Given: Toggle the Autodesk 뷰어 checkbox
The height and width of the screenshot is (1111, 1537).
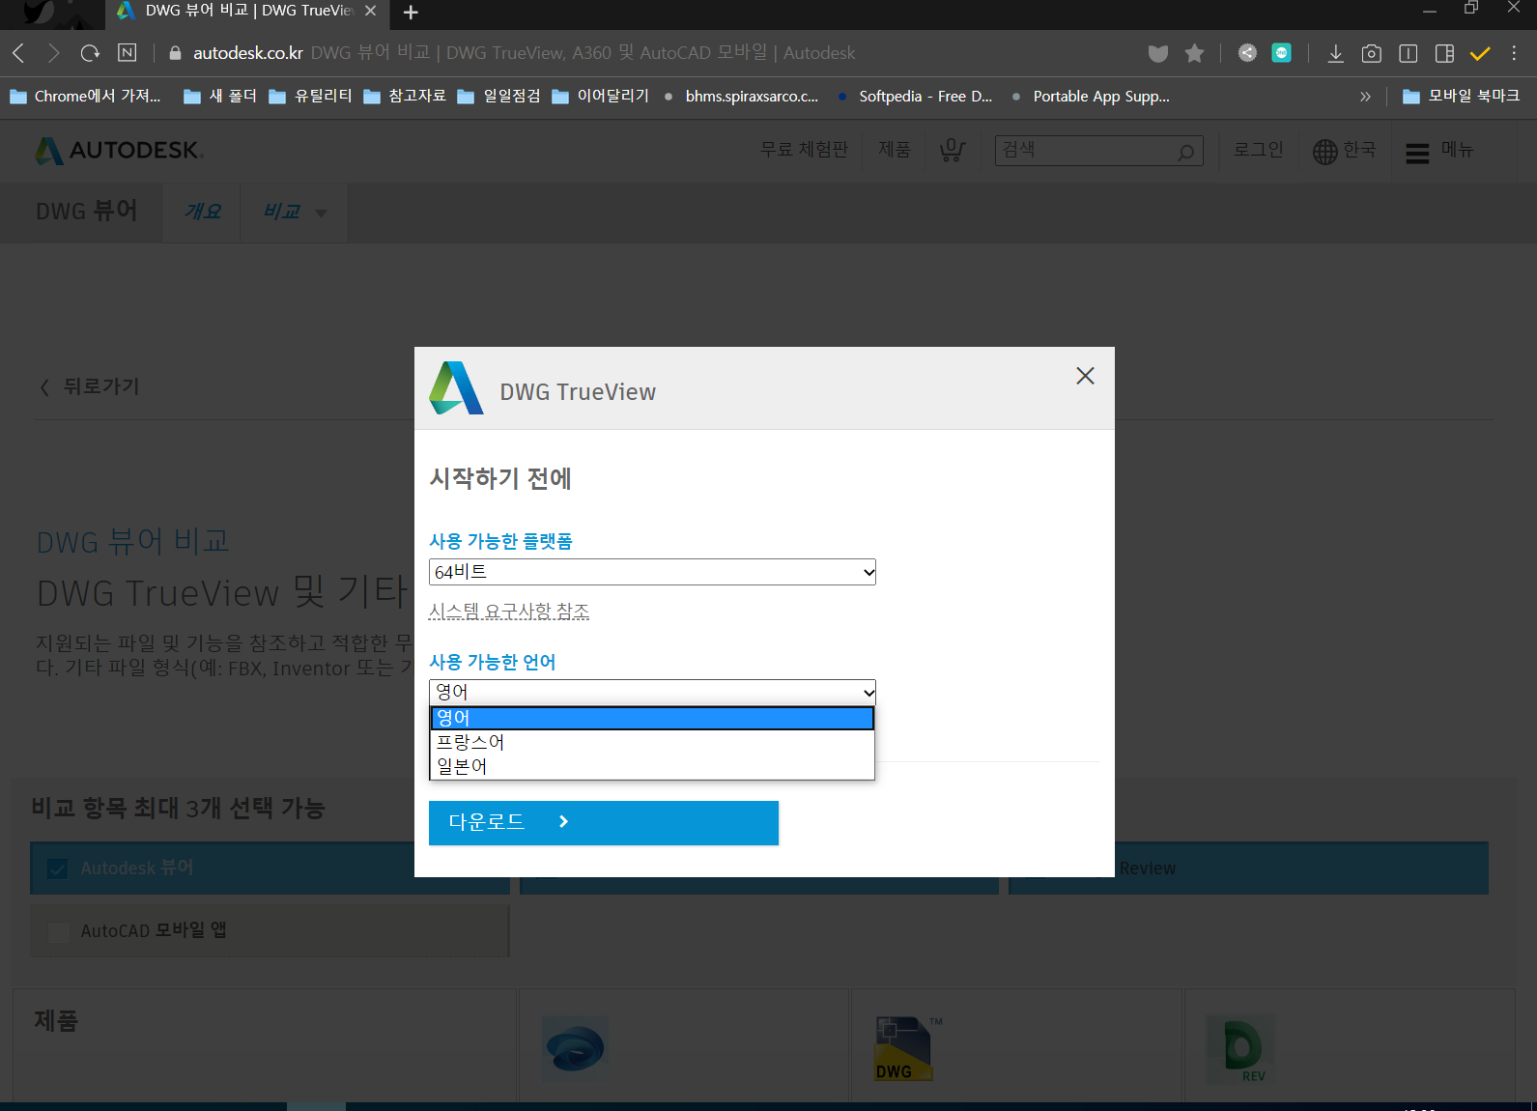Looking at the screenshot, I should (x=58, y=869).
